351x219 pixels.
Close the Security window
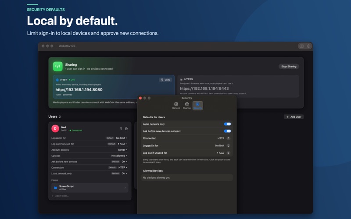[140, 98]
